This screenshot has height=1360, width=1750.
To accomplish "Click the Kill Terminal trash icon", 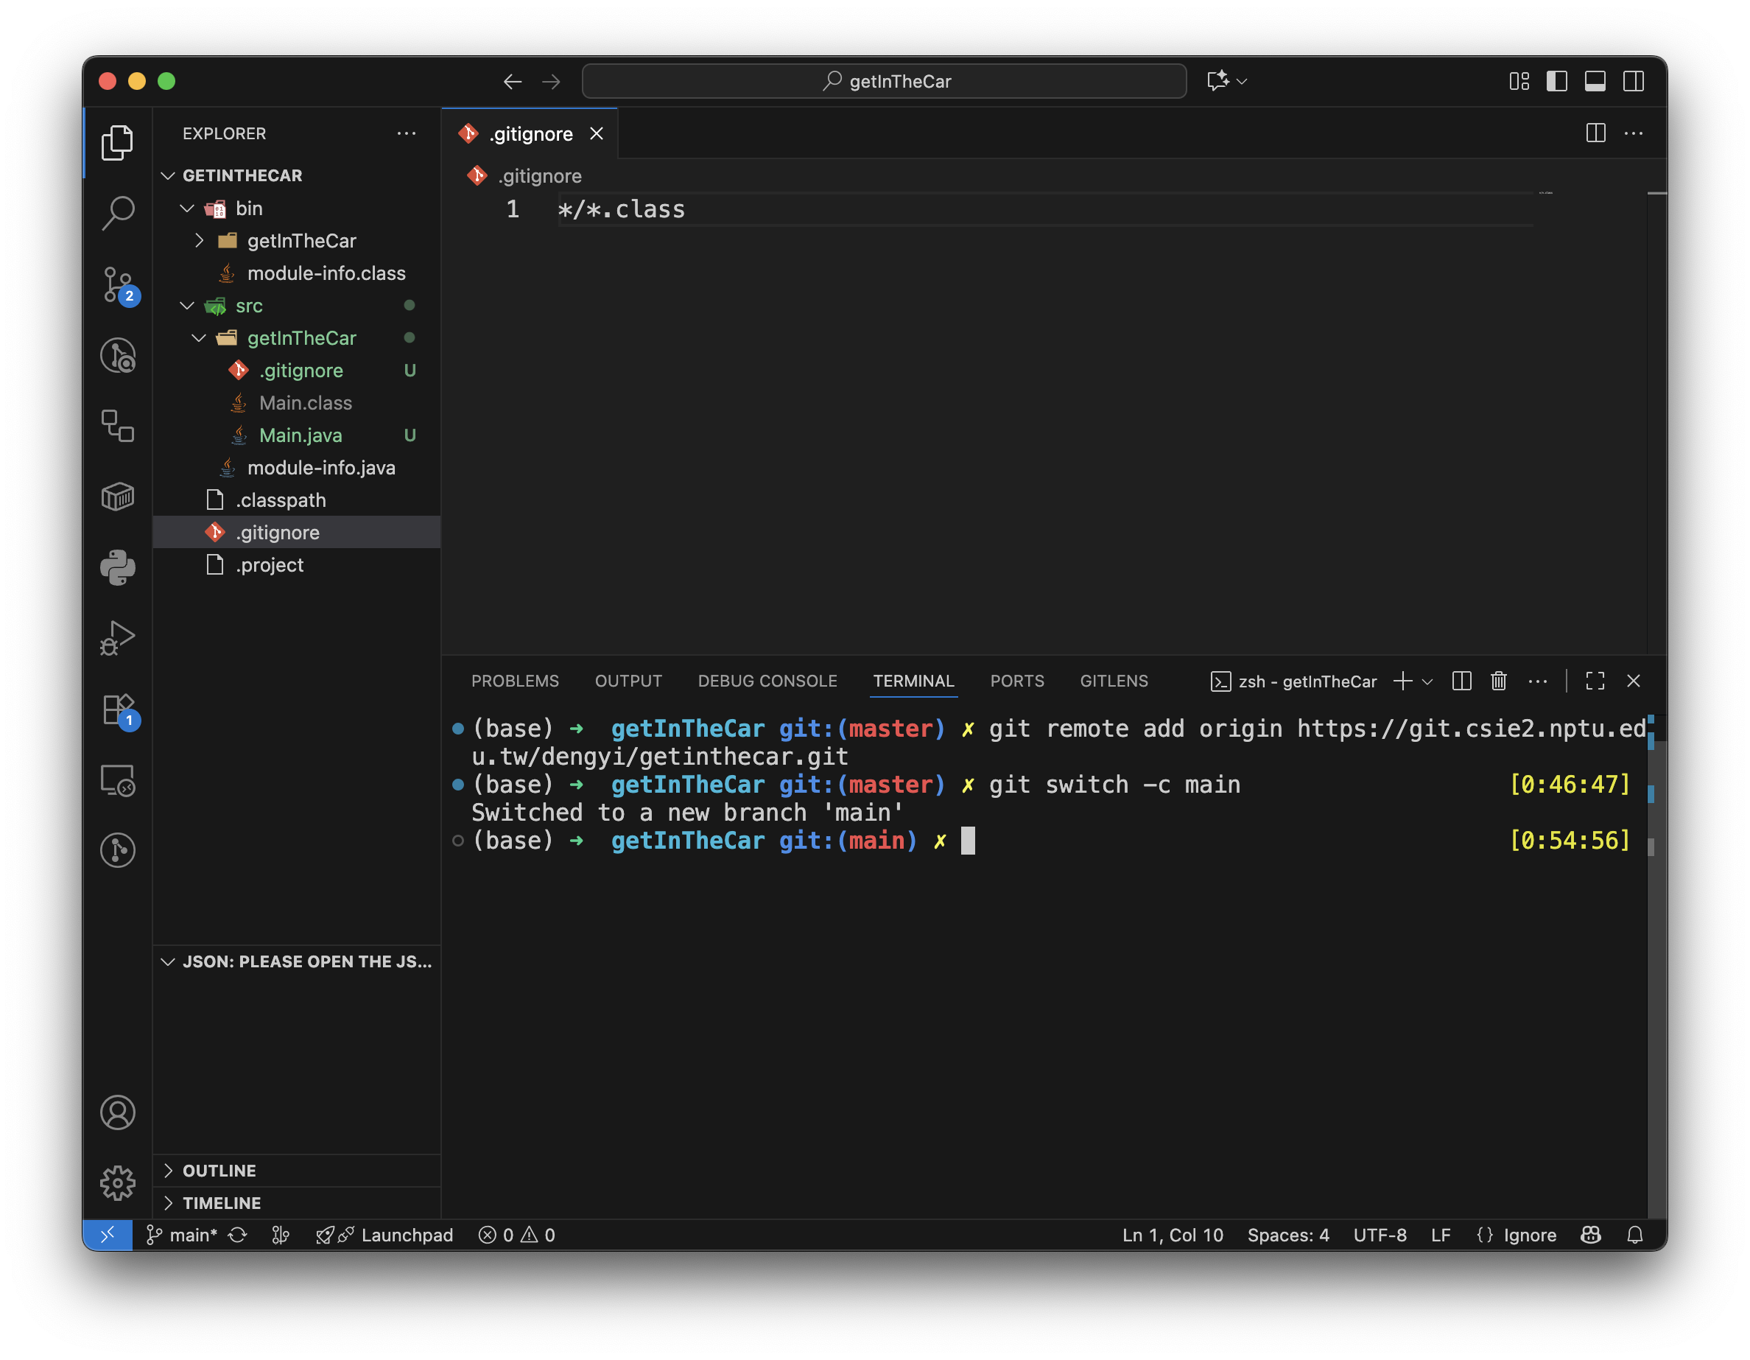I will [1497, 681].
